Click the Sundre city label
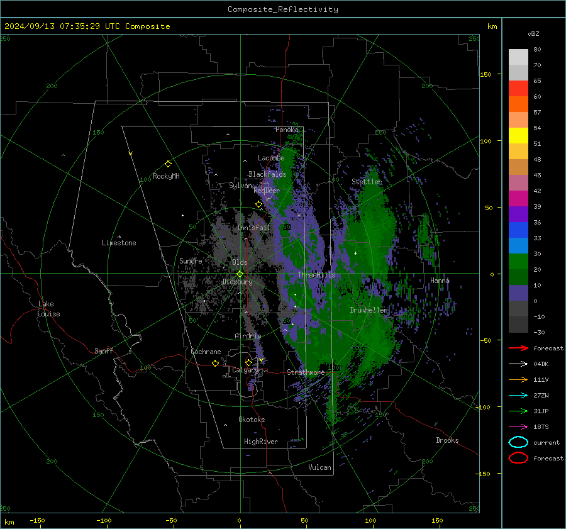 tap(191, 260)
